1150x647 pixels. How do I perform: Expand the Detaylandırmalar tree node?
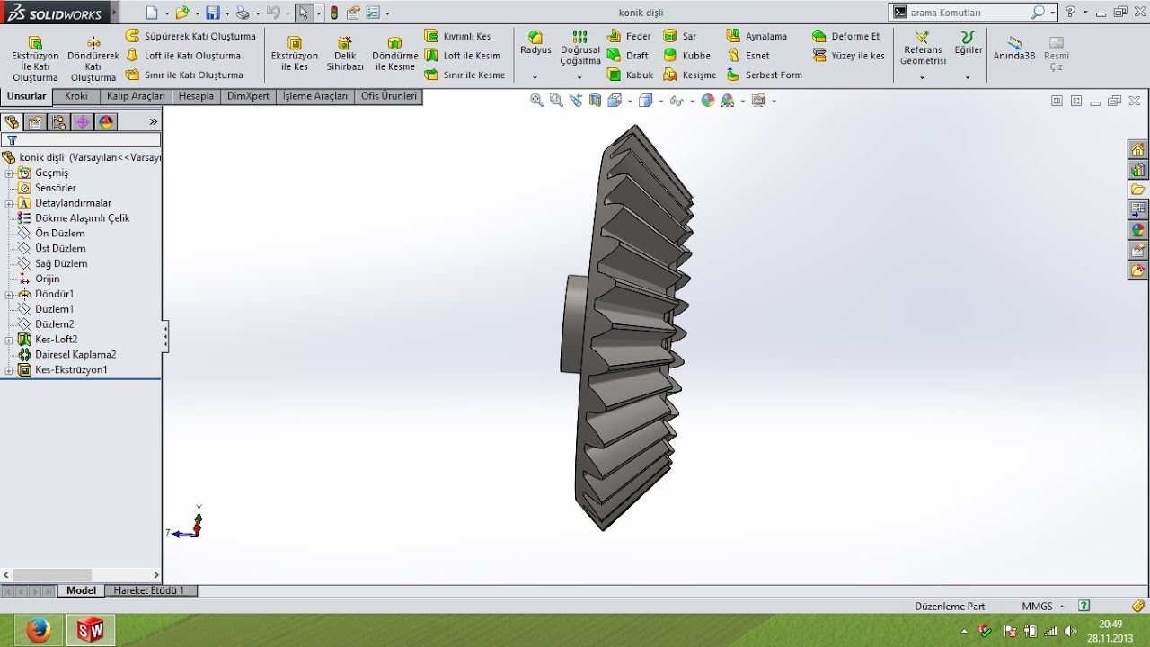click(x=9, y=204)
